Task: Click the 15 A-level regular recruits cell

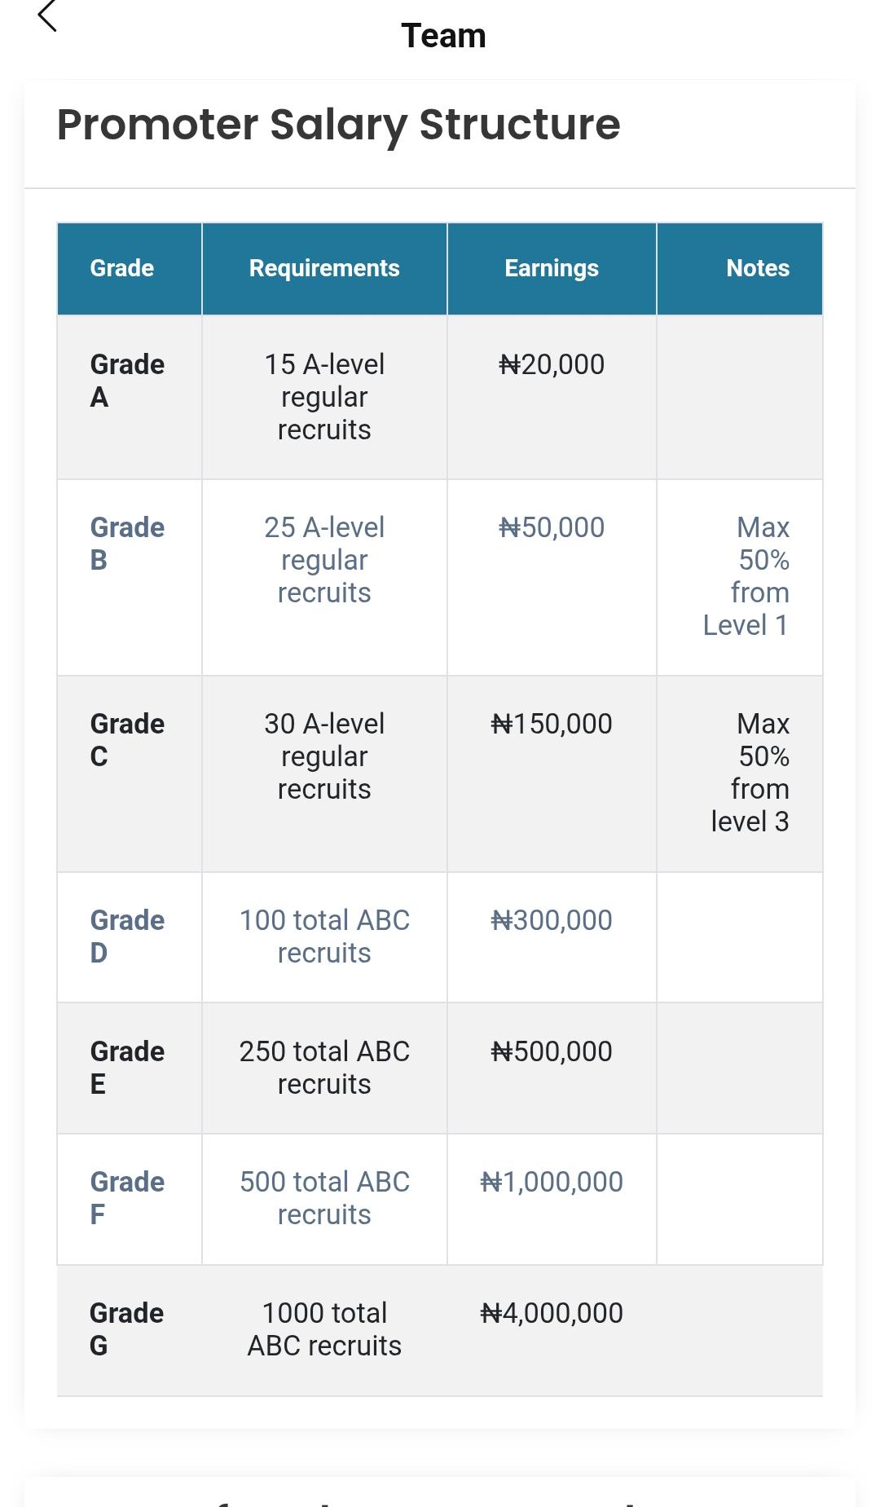Action: pos(324,397)
